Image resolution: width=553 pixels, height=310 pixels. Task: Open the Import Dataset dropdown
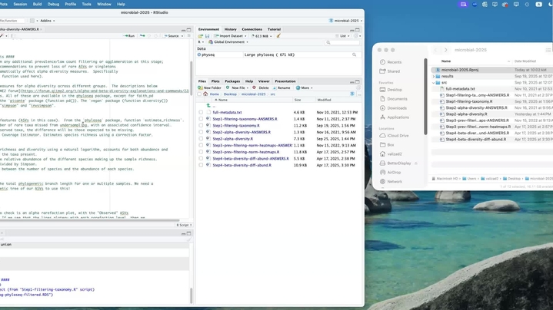tap(230, 36)
